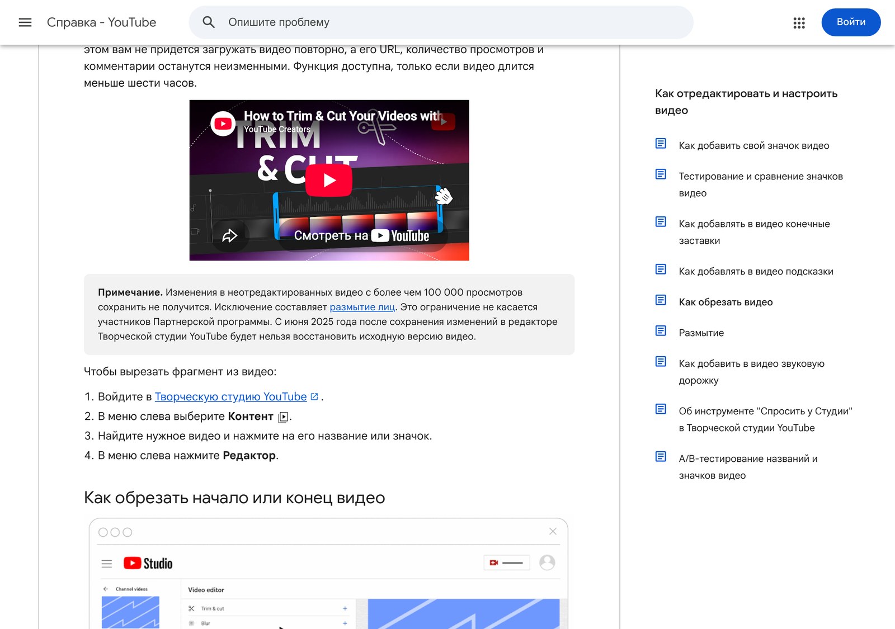The image size is (895, 629).
Task: Select Как обрезать видео article
Action: point(726,302)
